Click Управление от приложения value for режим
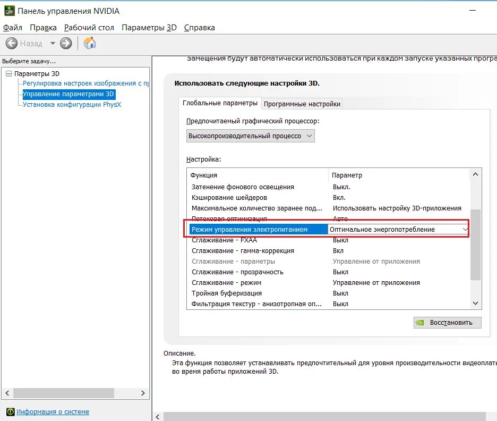The height and width of the screenshot is (421, 497). [376, 283]
